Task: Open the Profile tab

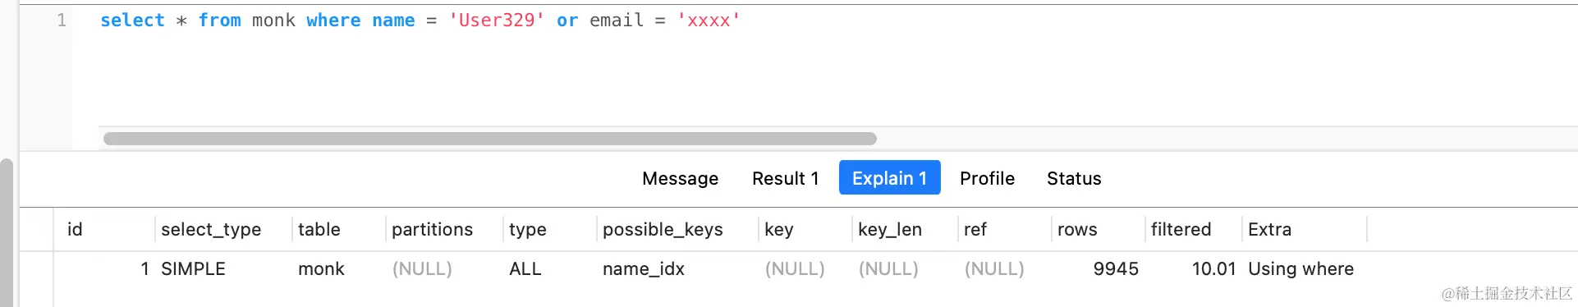Action: tap(987, 178)
